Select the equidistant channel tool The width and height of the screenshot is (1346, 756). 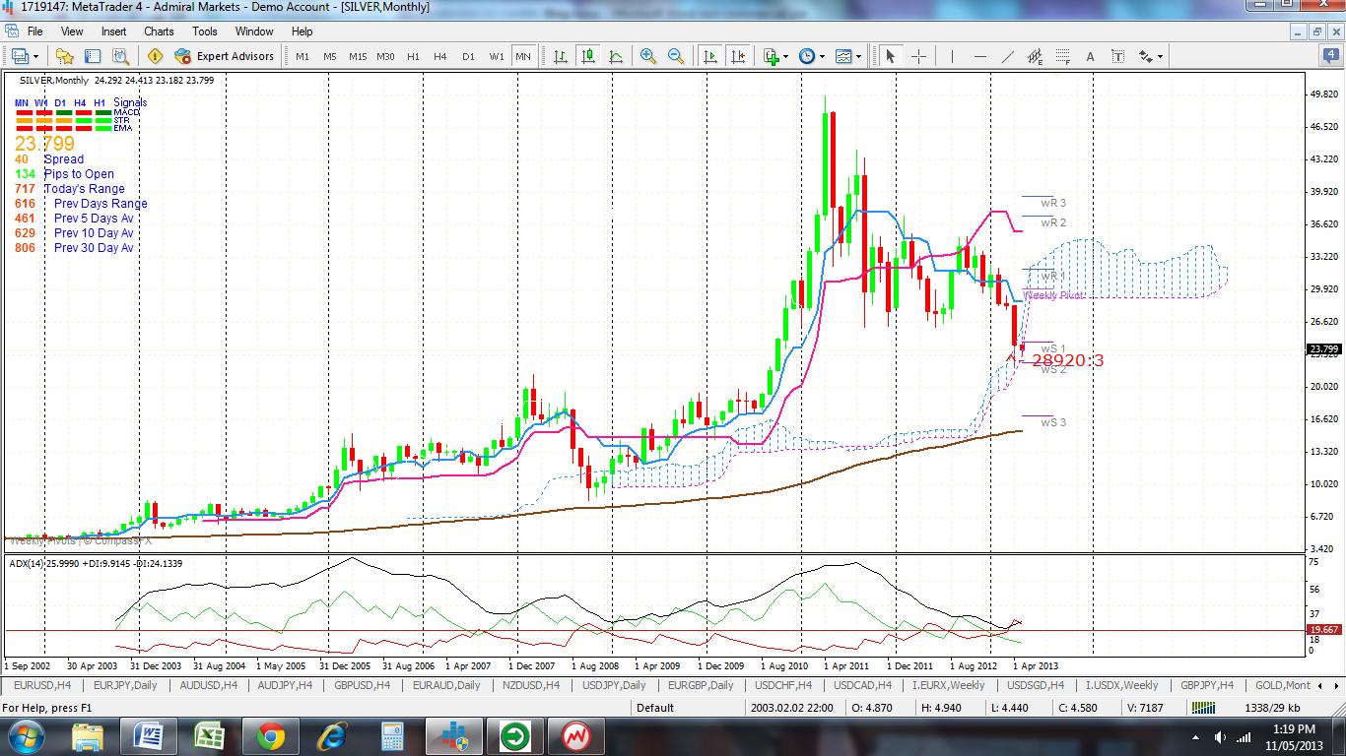coord(1035,56)
